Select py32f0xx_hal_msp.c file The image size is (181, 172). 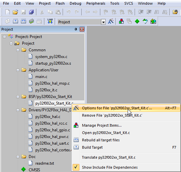[52, 83]
